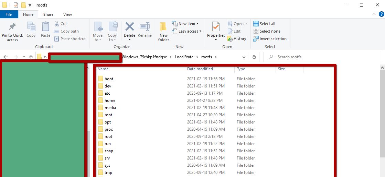The width and height of the screenshot is (385, 177).
Task: Go up one folder level
Action: click(x=31, y=57)
